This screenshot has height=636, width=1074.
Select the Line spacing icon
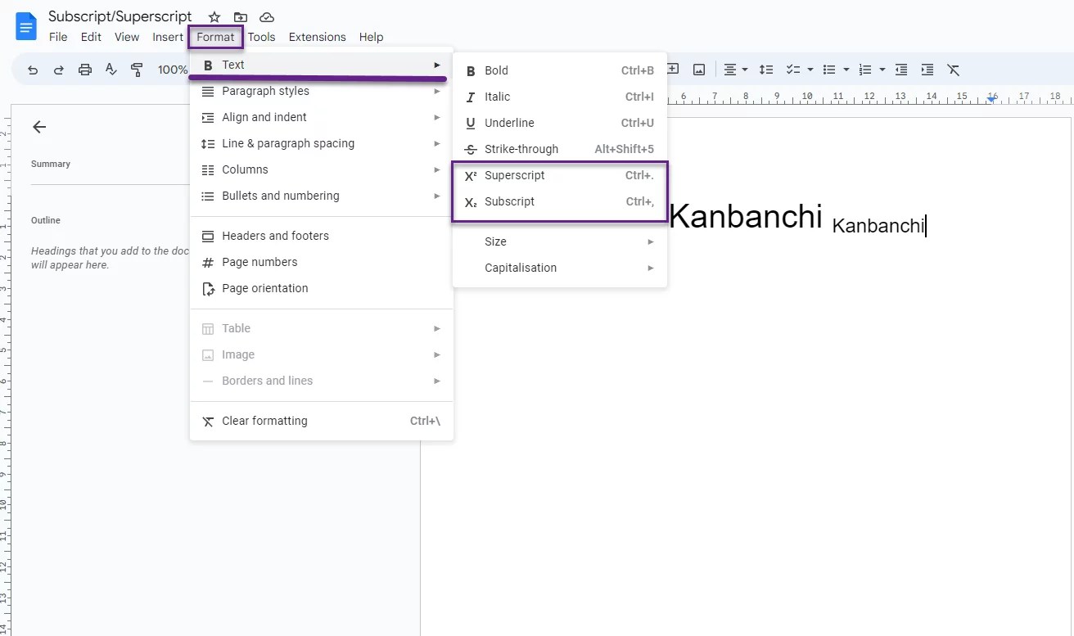[765, 70]
